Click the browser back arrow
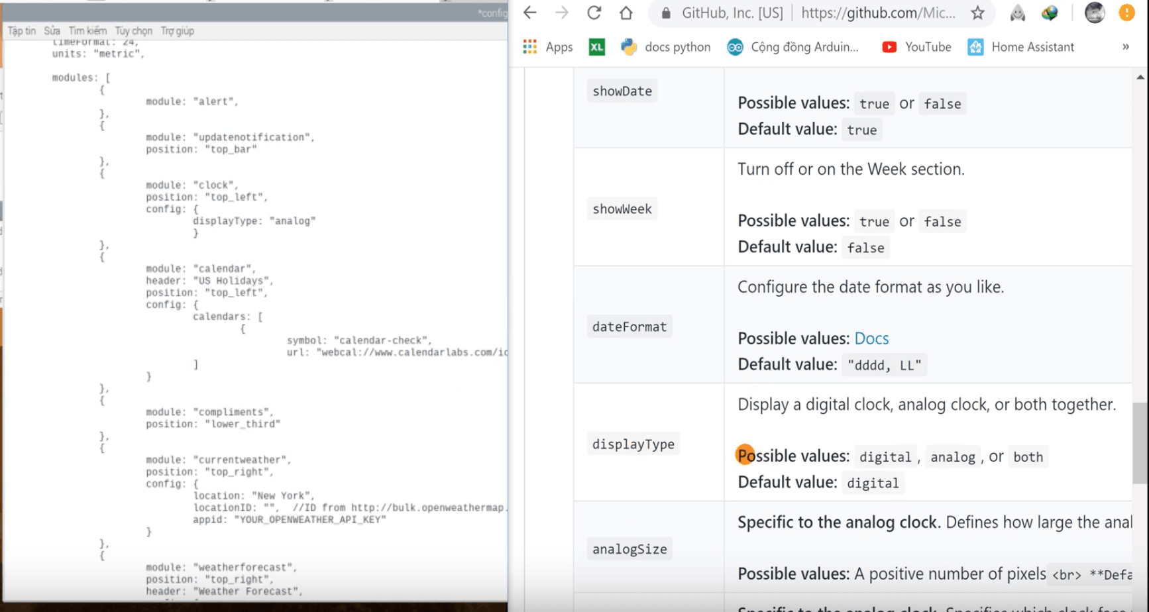Viewport: 1149px width, 612px height. click(x=529, y=13)
